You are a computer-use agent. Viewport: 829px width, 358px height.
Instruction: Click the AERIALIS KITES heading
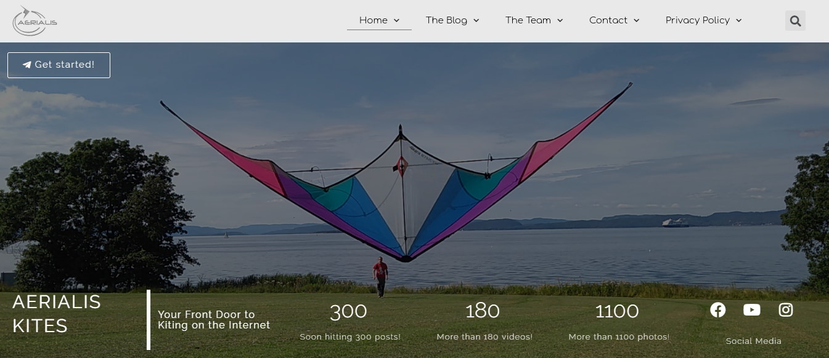pos(57,314)
